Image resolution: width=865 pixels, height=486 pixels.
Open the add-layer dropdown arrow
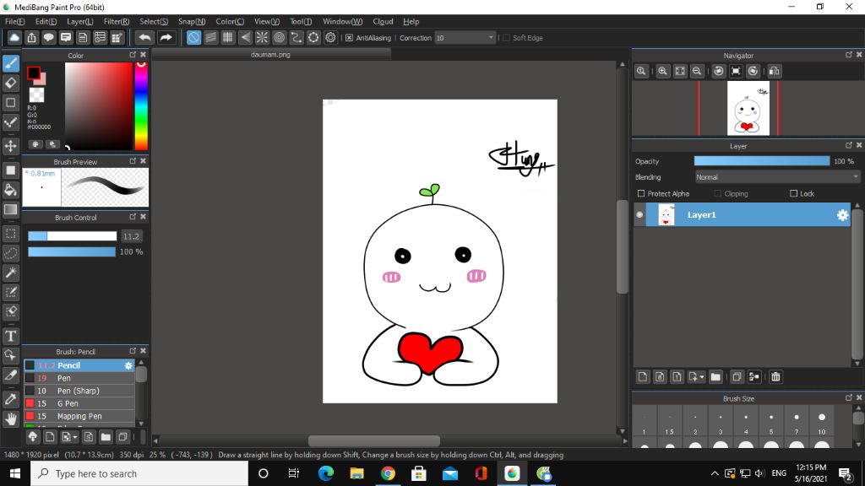point(702,377)
